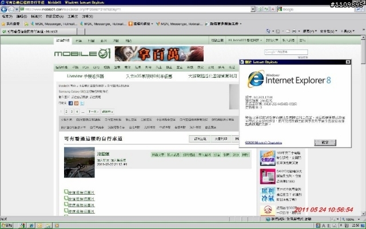
Task: Go to page 3 of the thread
Action: coord(71,112)
